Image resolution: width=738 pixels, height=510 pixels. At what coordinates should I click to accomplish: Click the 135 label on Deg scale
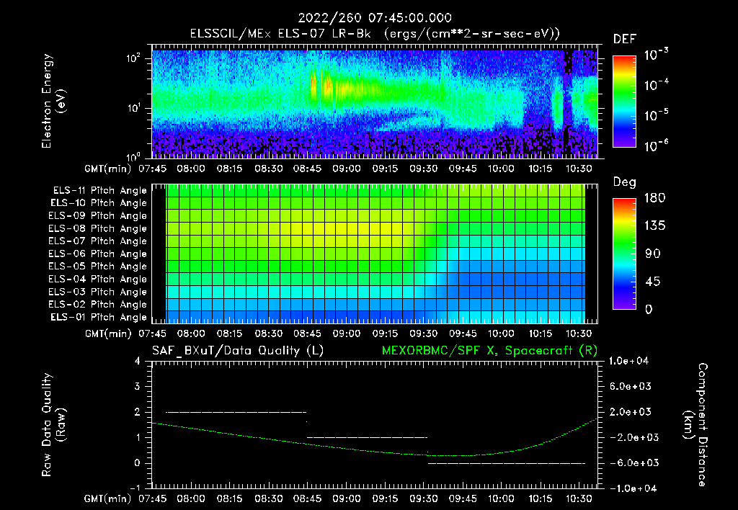(654, 226)
